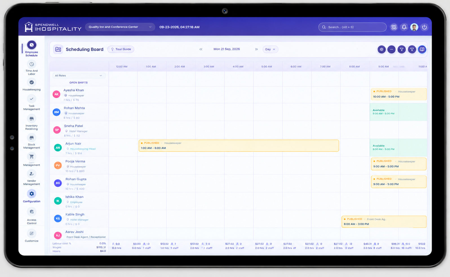This screenshot has height=277, width=450.
Task: Open the book guide icon button
Action: [422, 49]
